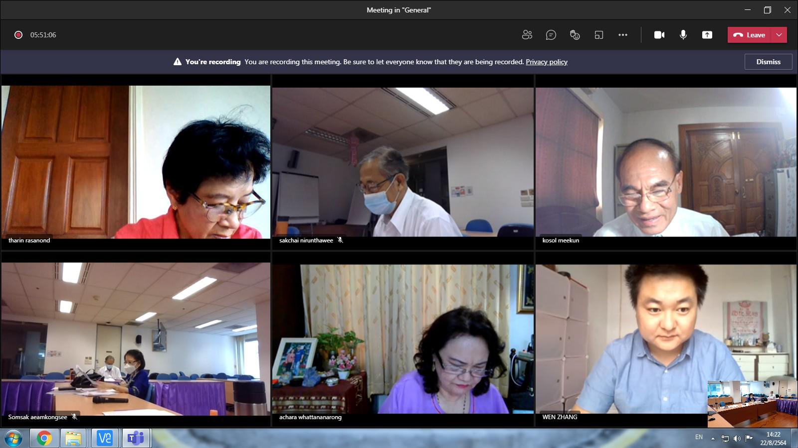Open network status tray icon
798x448 pixels.
(x=725, y=439)
